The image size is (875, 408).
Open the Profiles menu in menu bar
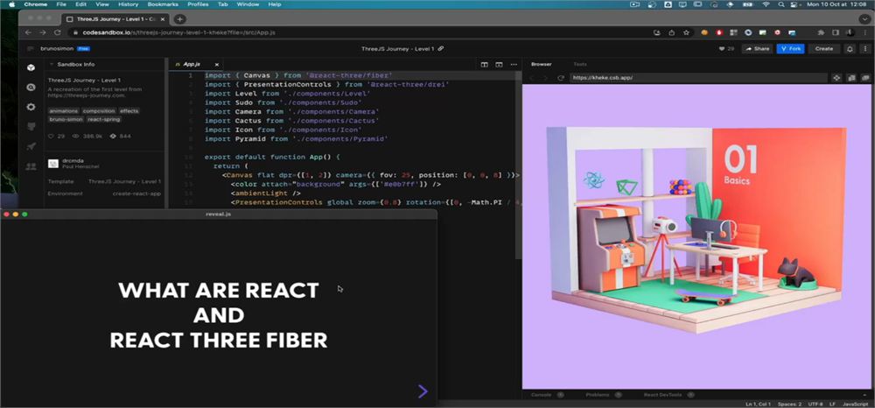(198, 4)
